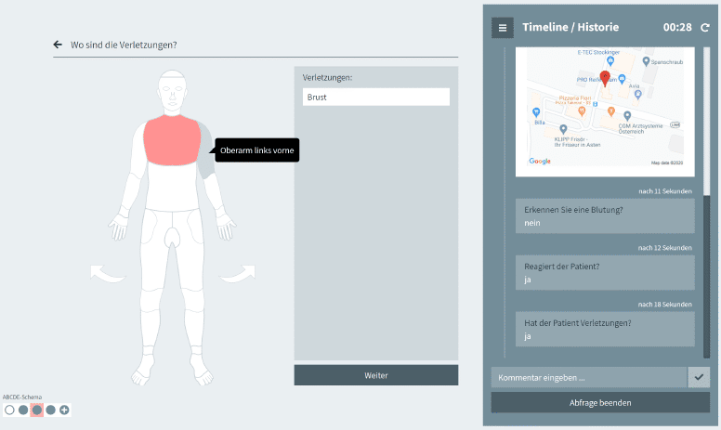Click the timer refresh icon
Viewport: 721px width, 430px height.
click(x=705, y=28)
